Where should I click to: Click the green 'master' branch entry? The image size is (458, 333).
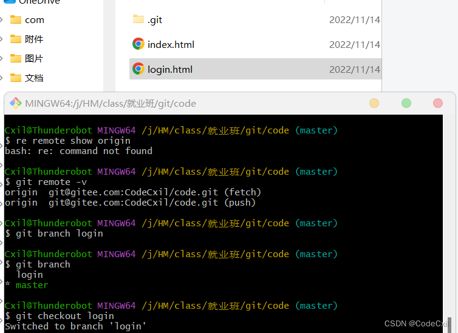[32, 285]
